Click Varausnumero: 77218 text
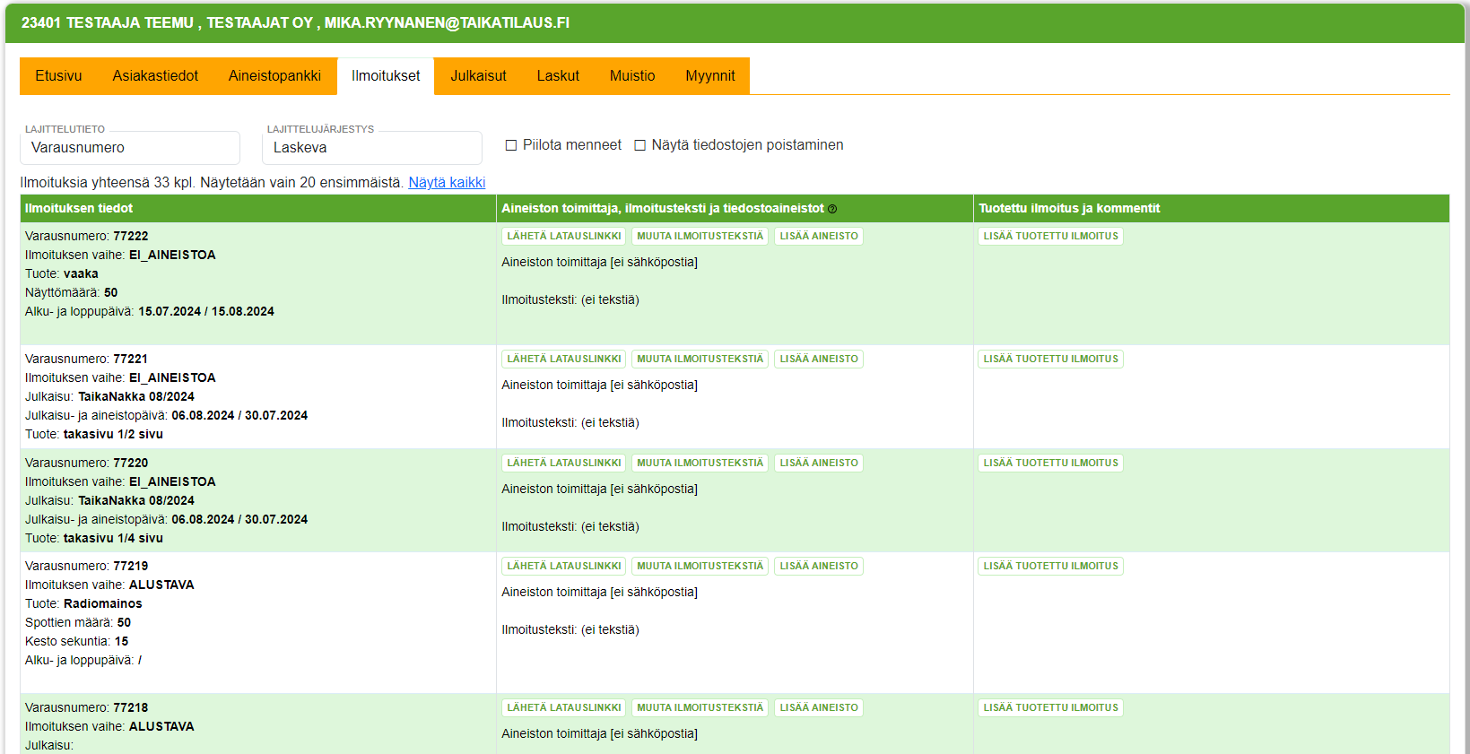 point(87,707)
